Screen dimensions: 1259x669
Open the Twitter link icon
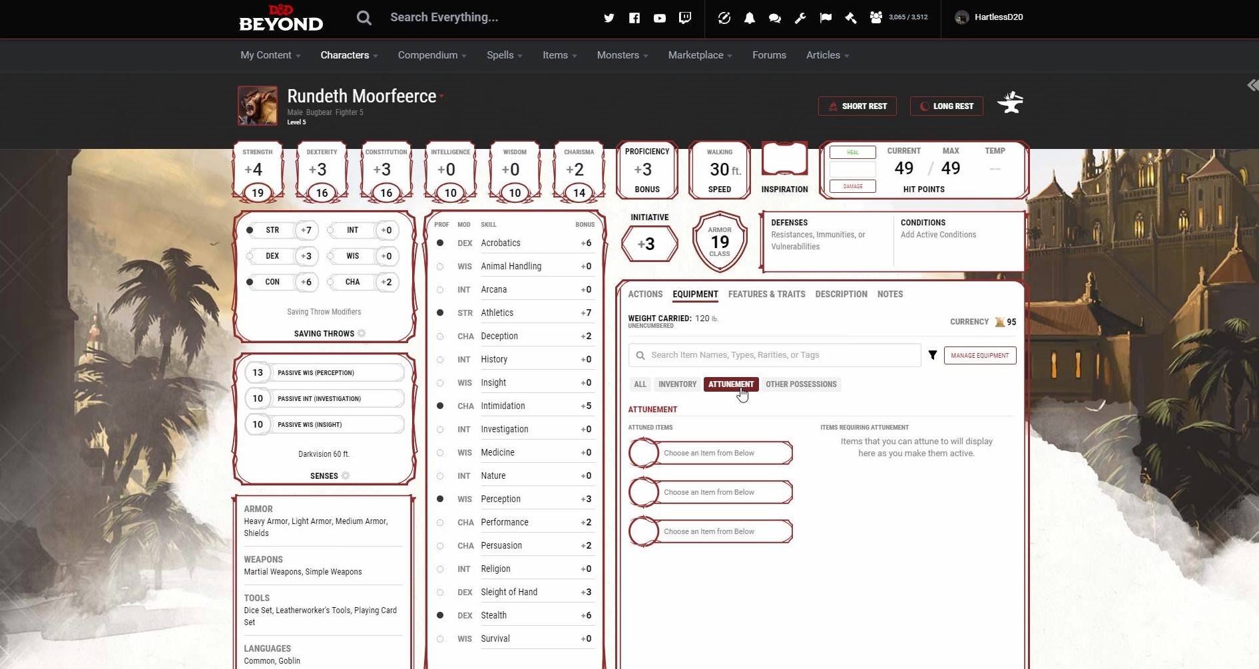(x=609, y=18)
